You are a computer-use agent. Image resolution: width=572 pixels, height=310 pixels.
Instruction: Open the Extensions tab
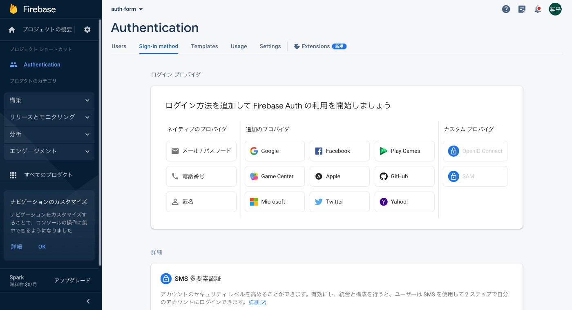click(320, 46)
